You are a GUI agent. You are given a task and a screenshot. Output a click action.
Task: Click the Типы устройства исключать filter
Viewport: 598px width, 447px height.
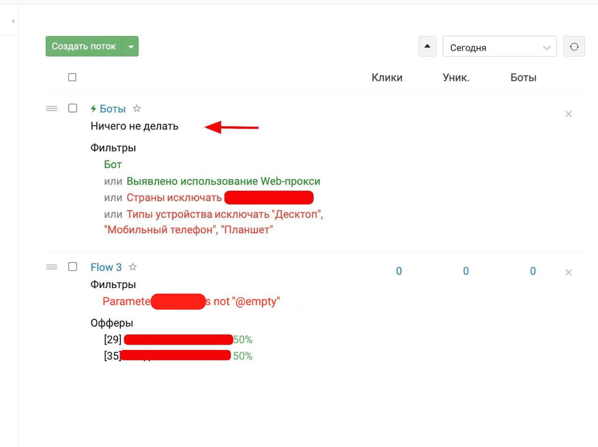214,222
